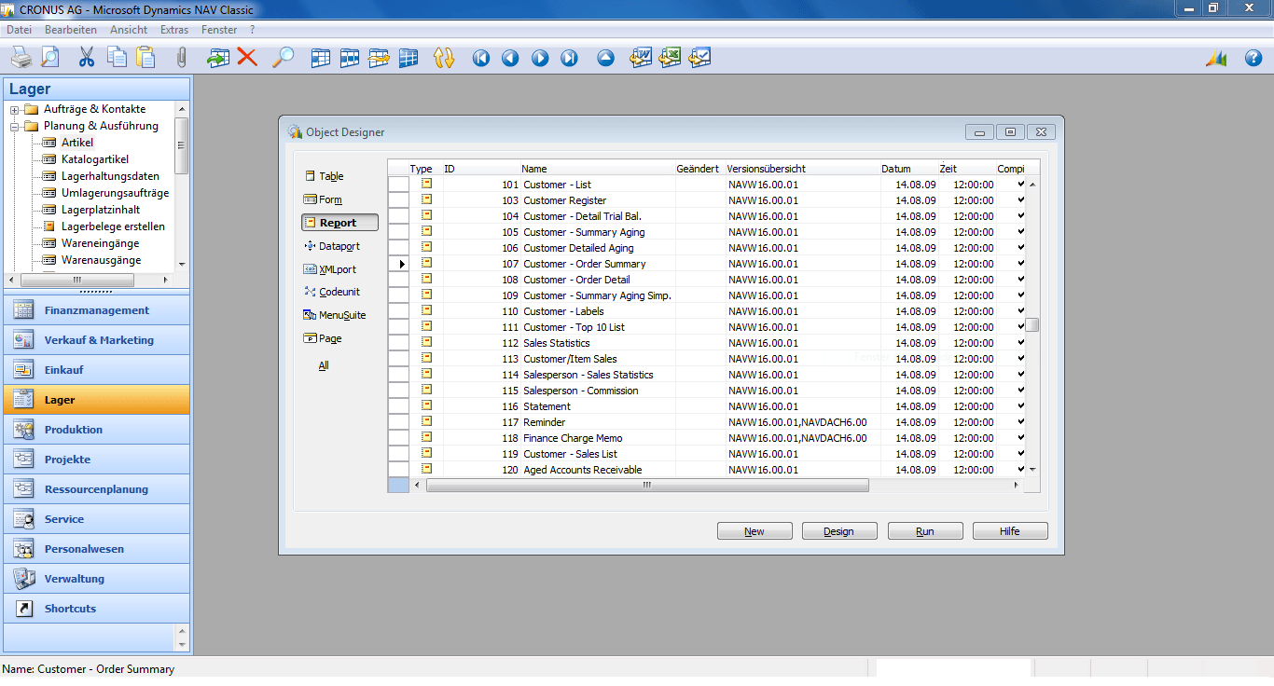Image resolution: width=1274 pixels, height=686 pixels.
Task: Open Katalogartikel in the tree
Action: coord(95,159)
